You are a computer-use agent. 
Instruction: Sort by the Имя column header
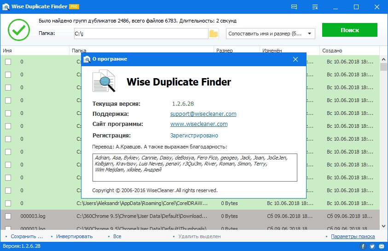click(35, 51)
